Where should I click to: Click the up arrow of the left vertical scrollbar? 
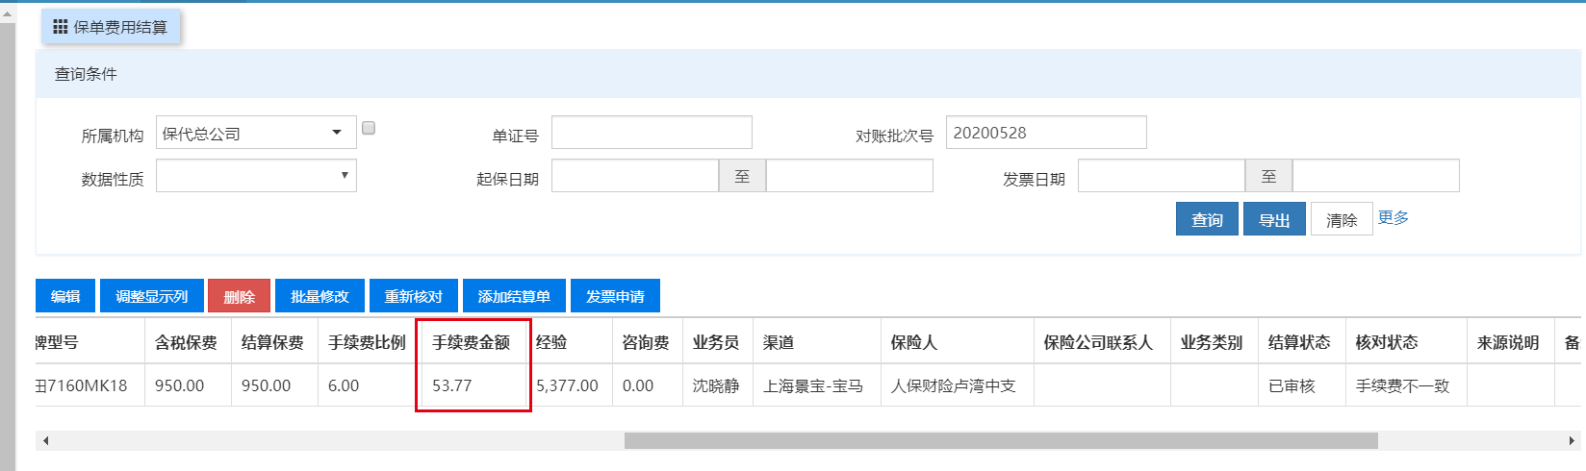coord(8,14)
